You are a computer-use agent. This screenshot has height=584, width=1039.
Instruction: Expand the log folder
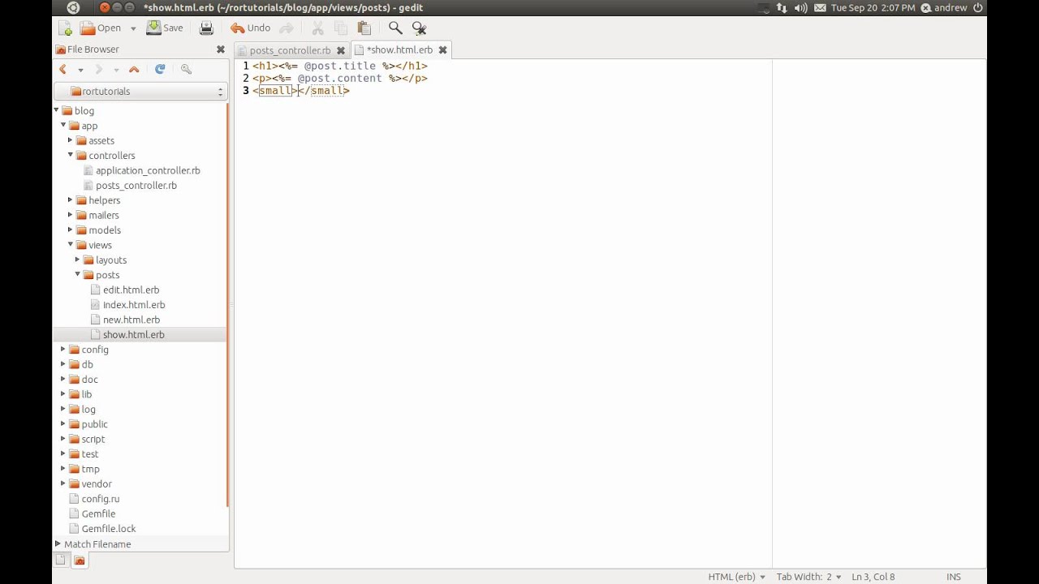[63, 409]
